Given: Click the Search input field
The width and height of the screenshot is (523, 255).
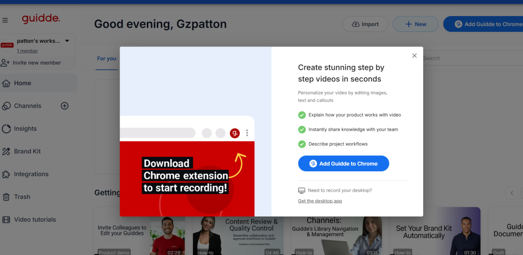Looking at the screenshot, I should 473,58.
